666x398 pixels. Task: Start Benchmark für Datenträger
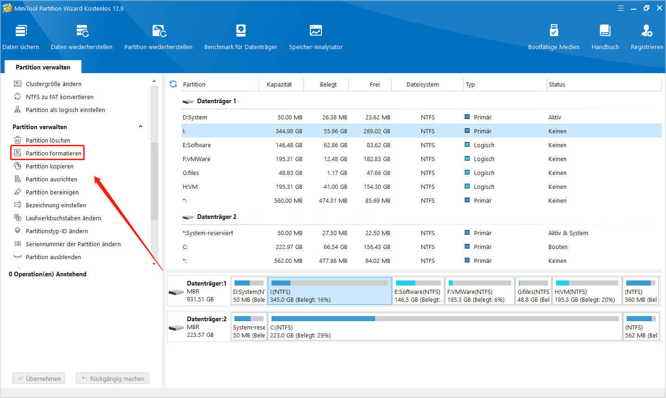pos(240,37)
